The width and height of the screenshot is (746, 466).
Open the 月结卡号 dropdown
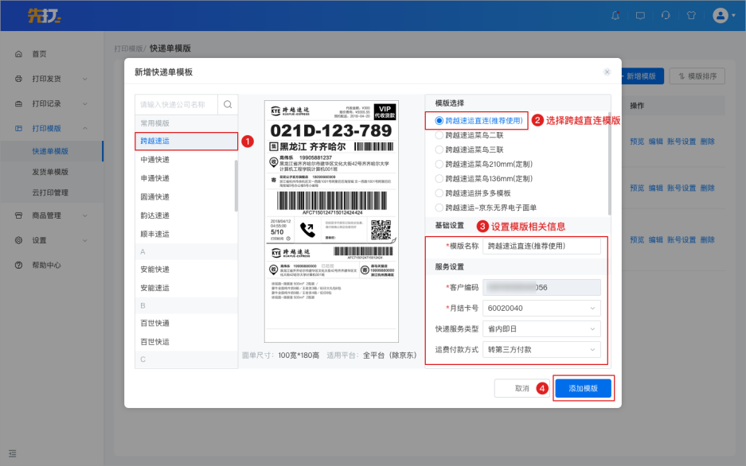coord(541,308)
